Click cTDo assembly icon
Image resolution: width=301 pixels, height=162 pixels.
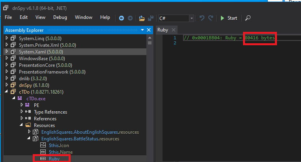(13, 92)
